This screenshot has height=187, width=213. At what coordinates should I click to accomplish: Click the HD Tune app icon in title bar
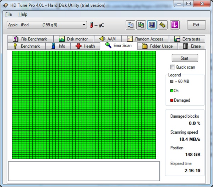pyautogui.click(x=6, y=5)
